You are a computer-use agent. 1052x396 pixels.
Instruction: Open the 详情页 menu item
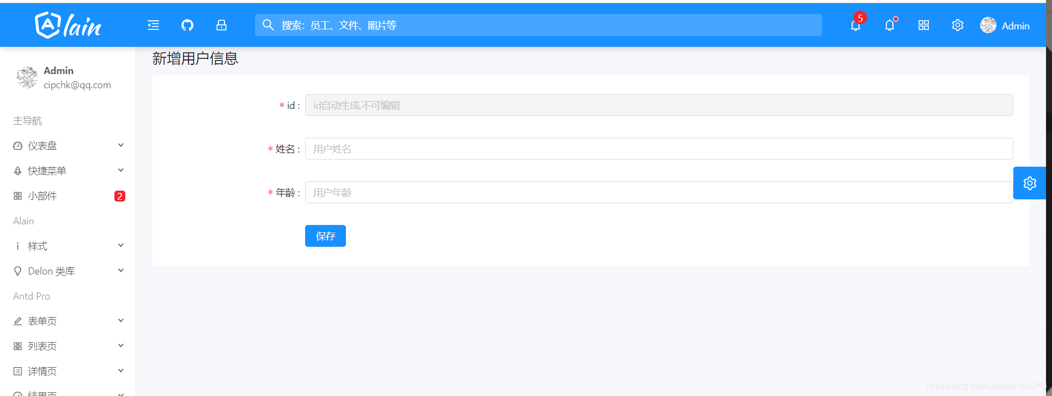click(68, 371)
